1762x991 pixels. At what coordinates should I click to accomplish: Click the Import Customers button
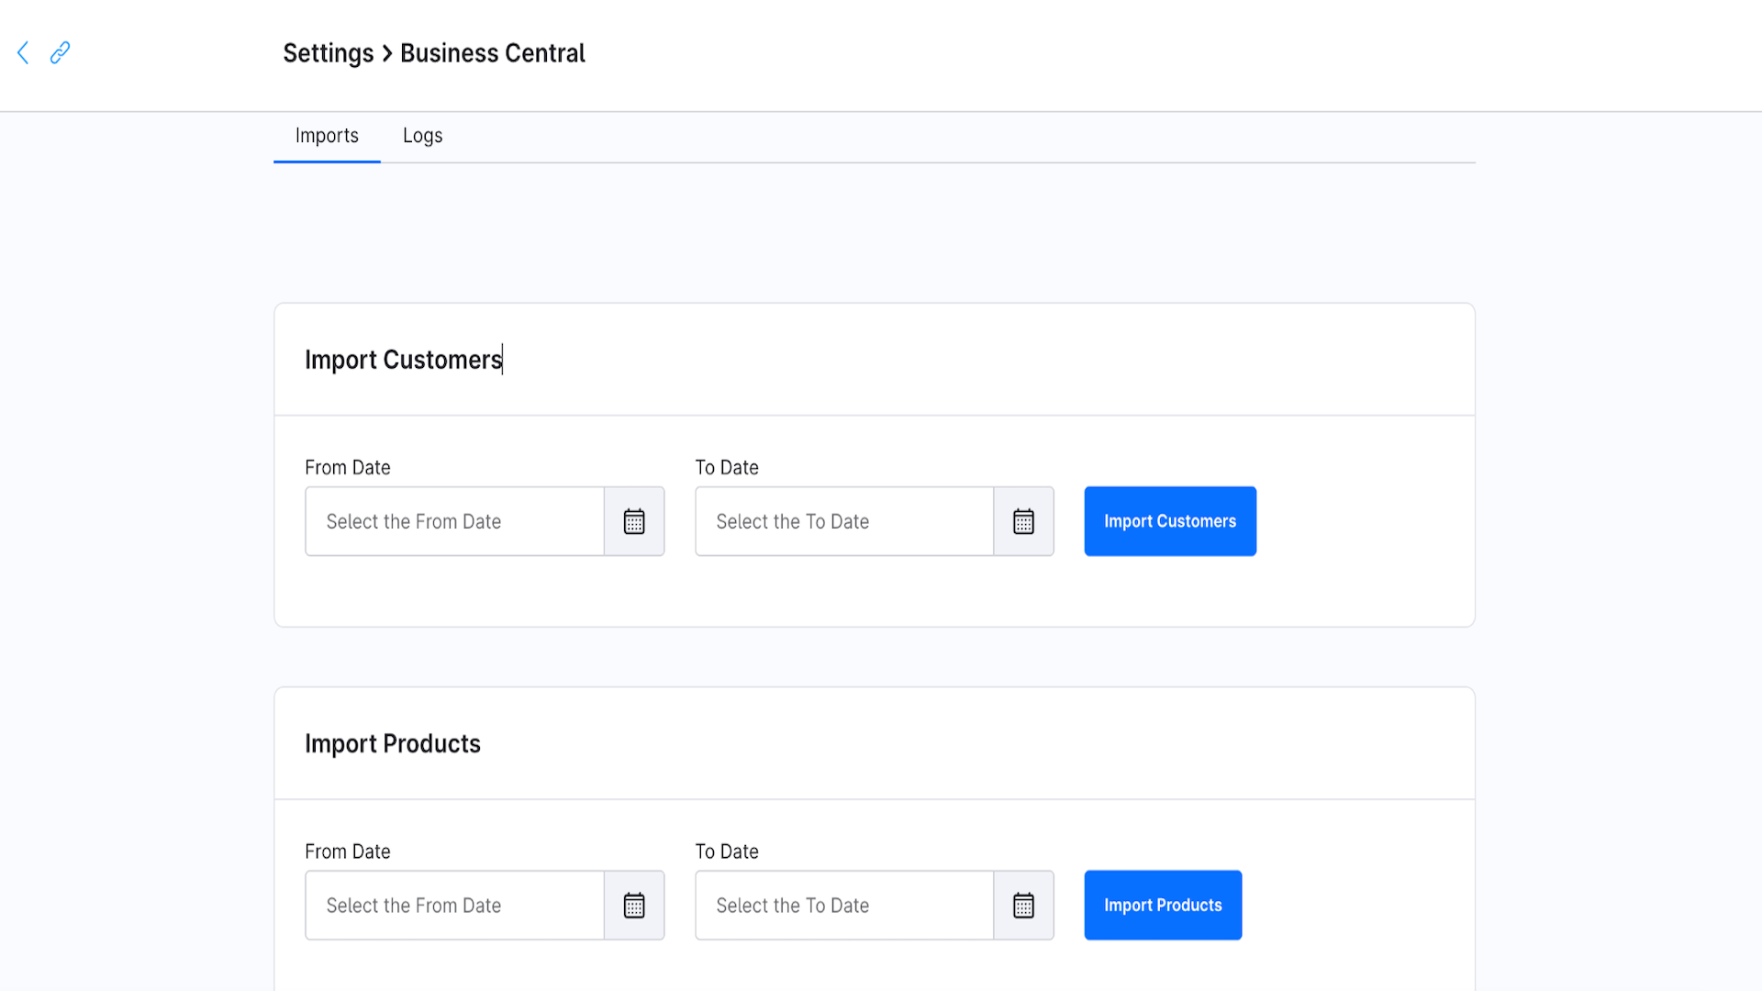pyautogui.click(x=1169, y=521)
